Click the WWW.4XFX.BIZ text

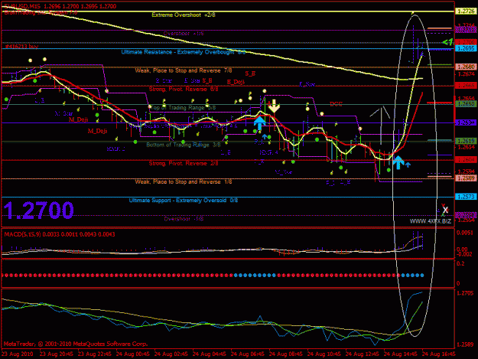click(430, 221)
